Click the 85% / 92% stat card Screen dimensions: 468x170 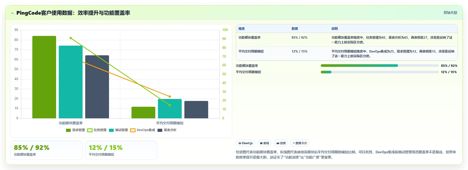(x=46, y=150)
